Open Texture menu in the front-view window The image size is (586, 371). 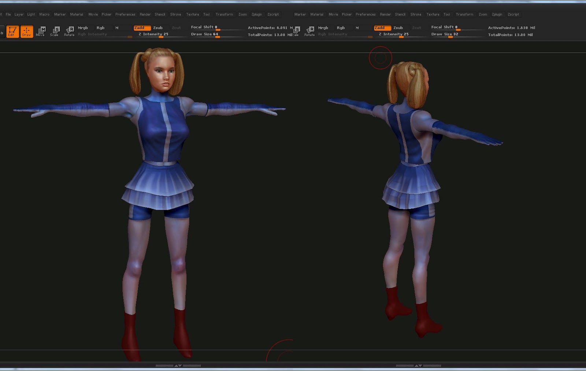click(193, 15)
